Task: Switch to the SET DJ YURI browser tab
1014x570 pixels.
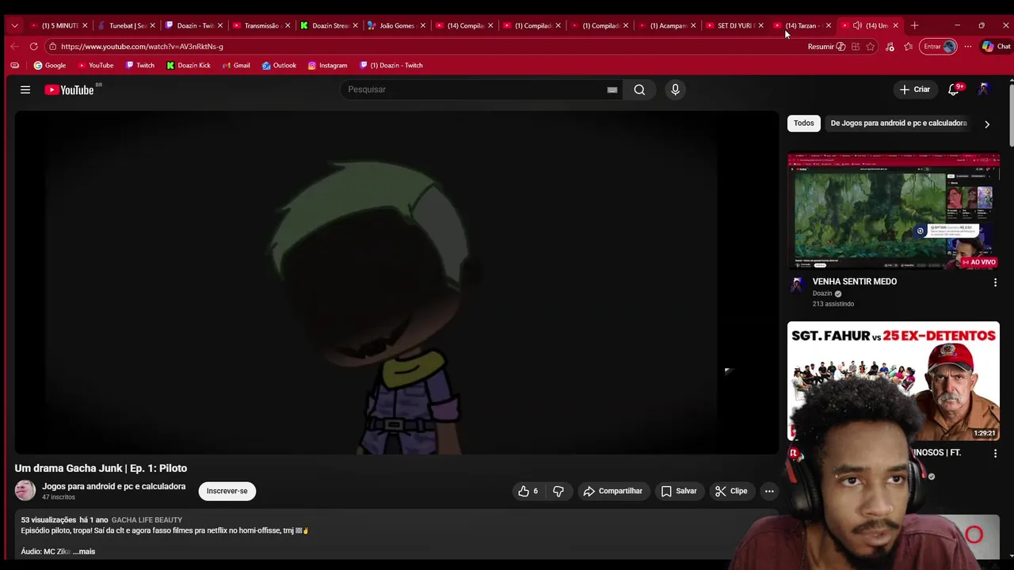Action: [x=735, y=25]
